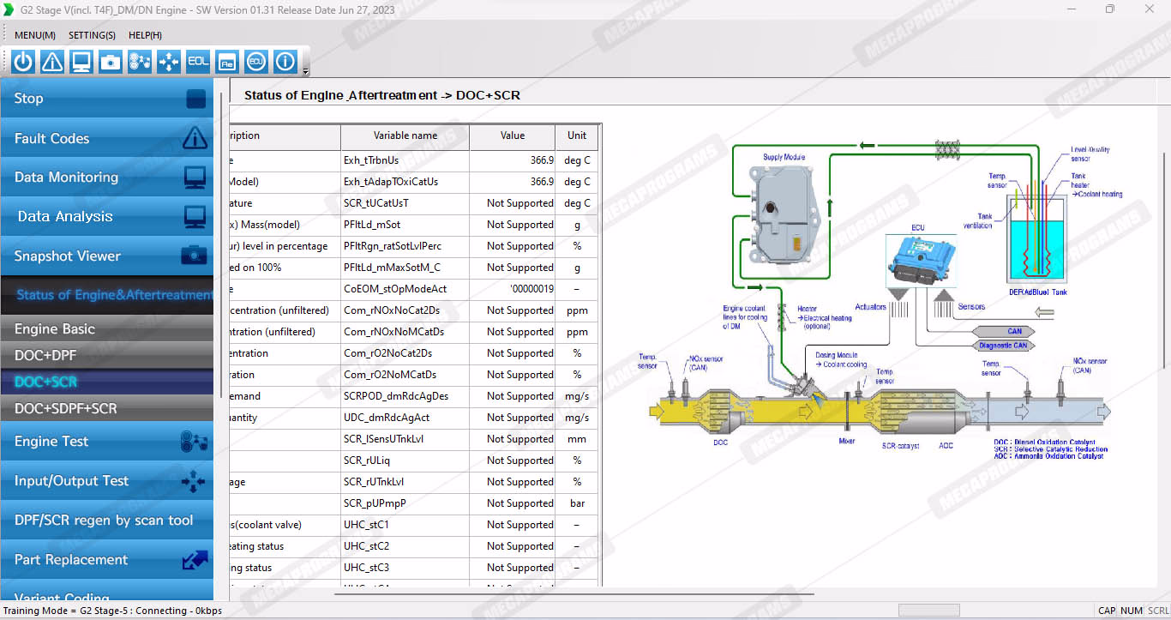The image size is (1171, 620).
Task: Click the power icon in the toolbar
Action: [x=23, y=62]
